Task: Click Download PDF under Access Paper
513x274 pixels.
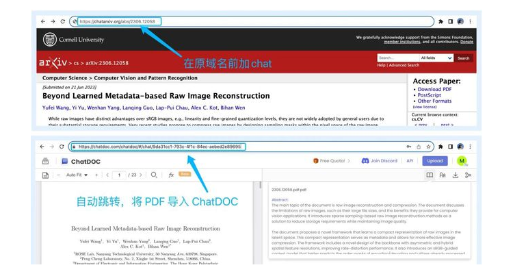Action: (434, 89)
